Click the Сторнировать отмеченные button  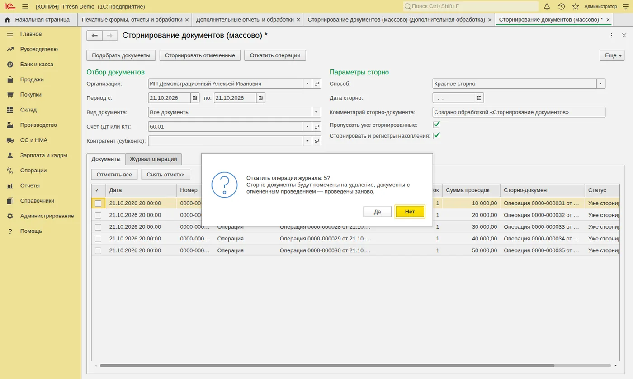[x=200, y=55]
